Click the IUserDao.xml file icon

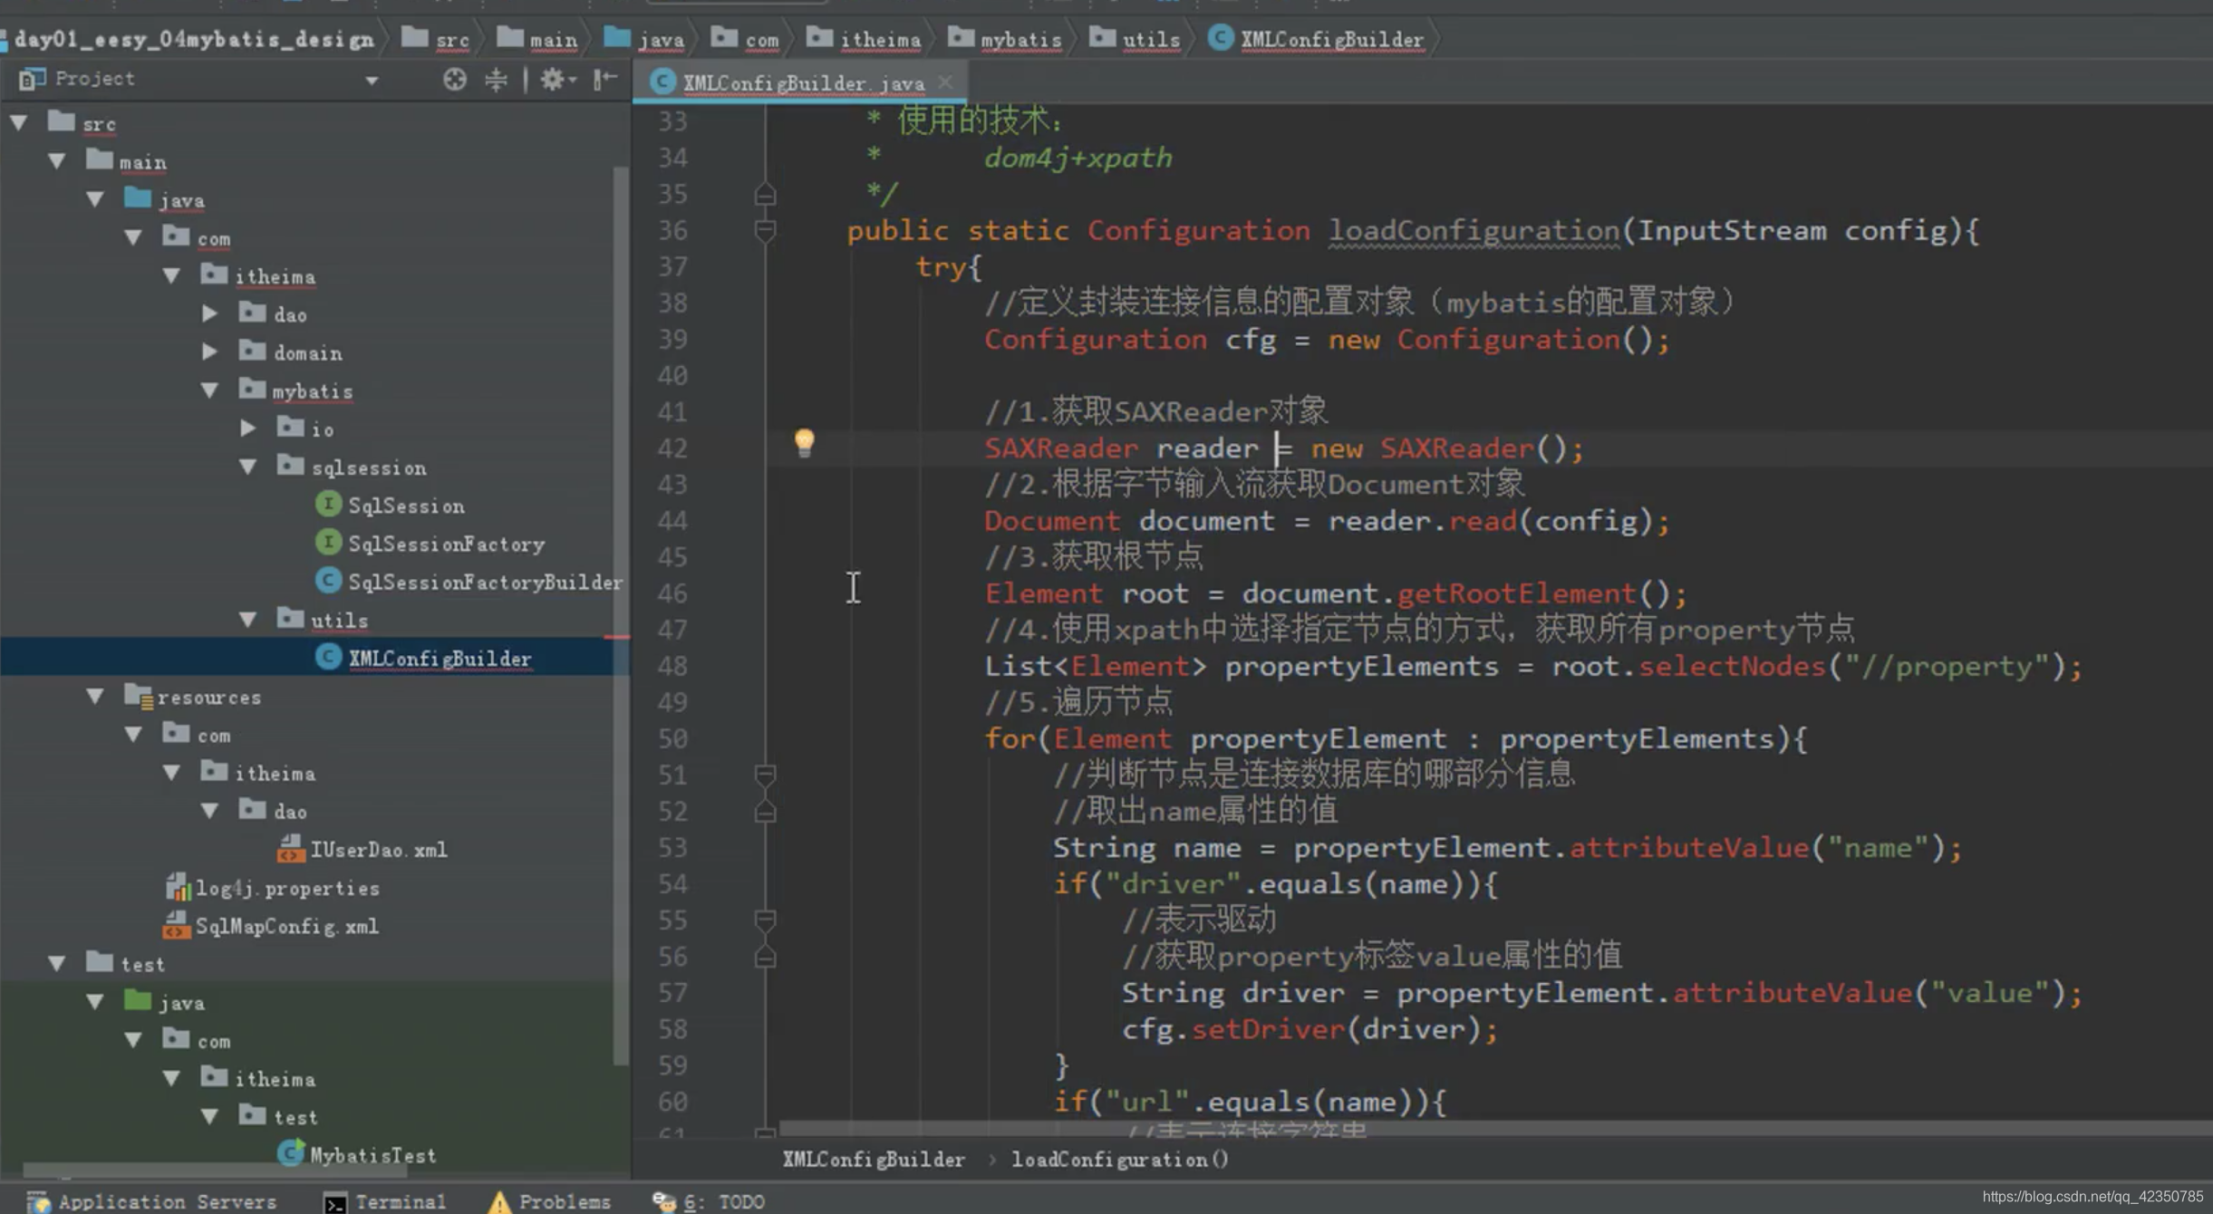pos(290,848)
